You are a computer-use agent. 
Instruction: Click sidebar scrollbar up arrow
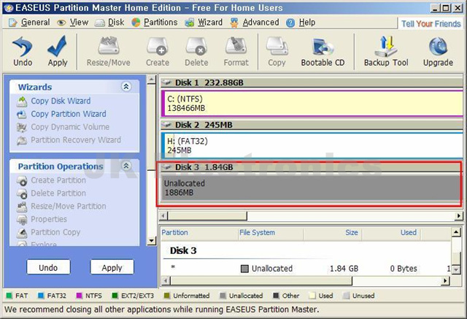click(x=152, y=80)
